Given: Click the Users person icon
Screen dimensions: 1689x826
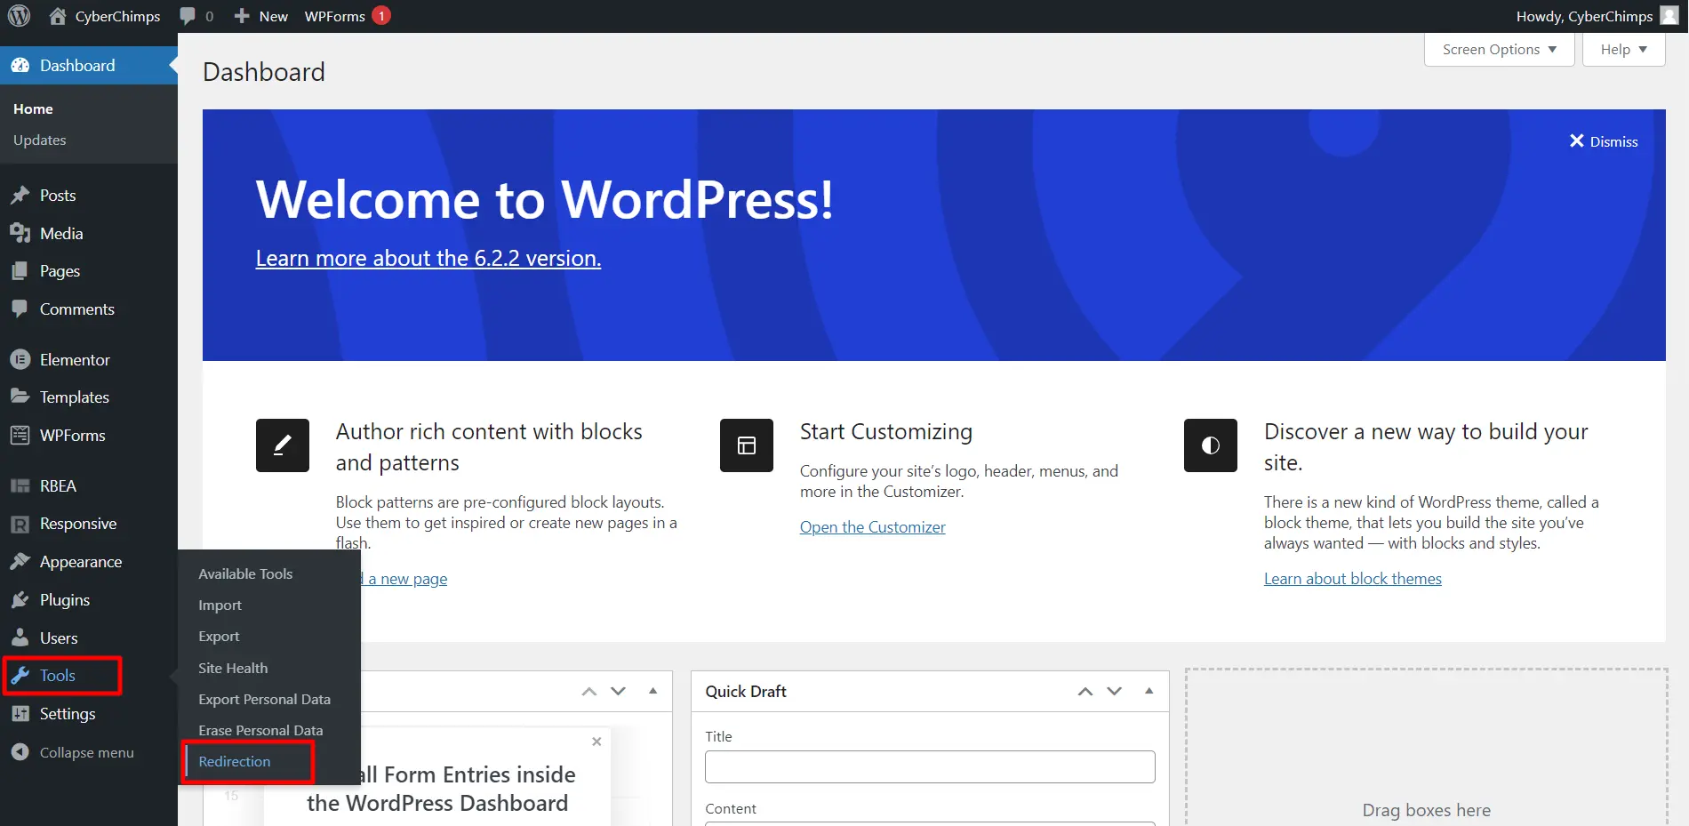Looking at the screenshot, I should tap(20, 638).
